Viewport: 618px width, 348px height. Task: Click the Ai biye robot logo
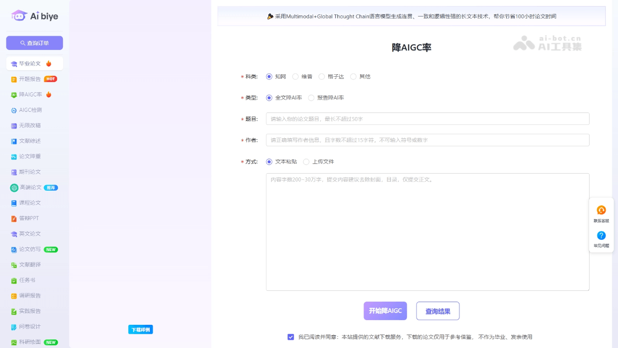(x=19, y=16)
